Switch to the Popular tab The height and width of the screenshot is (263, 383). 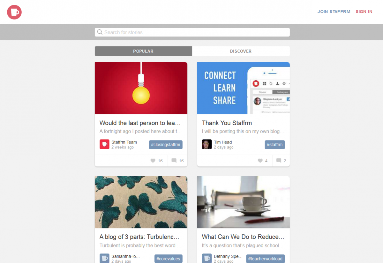click(x=143, y=51)
